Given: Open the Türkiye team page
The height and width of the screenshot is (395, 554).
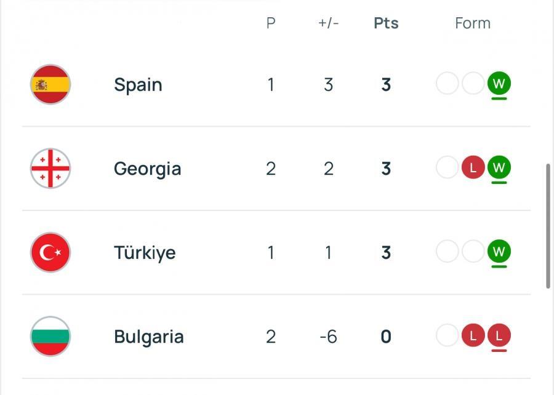Looking at the screenshot, I should point(145,253).
